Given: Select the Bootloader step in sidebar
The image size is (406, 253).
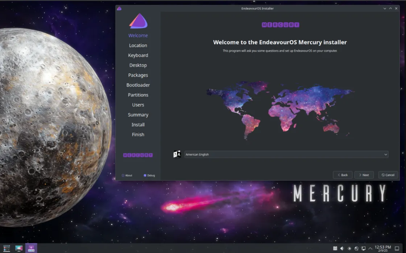Looking at the screenshot, I should click(x=138, y=85).
